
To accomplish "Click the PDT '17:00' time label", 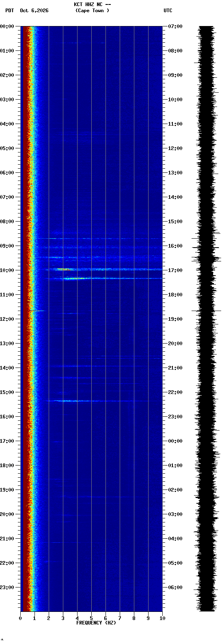I will tap(7, 441).
